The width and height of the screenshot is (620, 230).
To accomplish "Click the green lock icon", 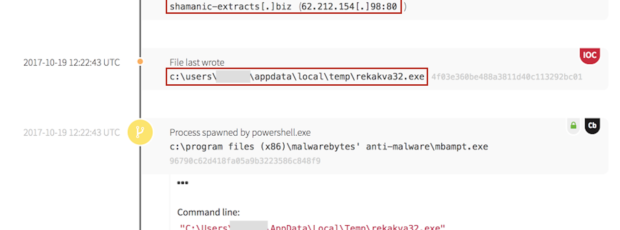I will pyautogui.click(x=573, y=126).
